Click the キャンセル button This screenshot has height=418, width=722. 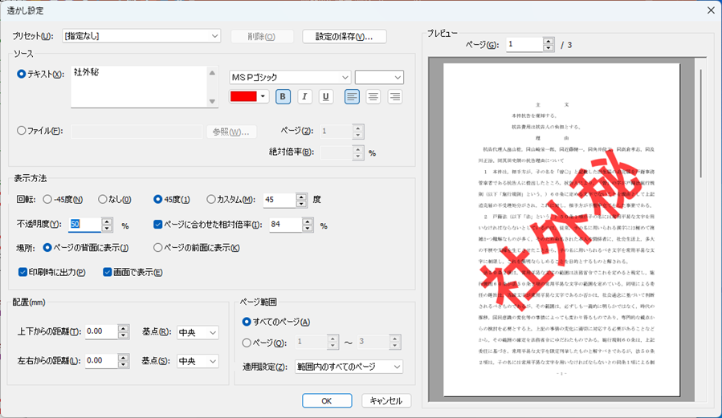[386, 400]
